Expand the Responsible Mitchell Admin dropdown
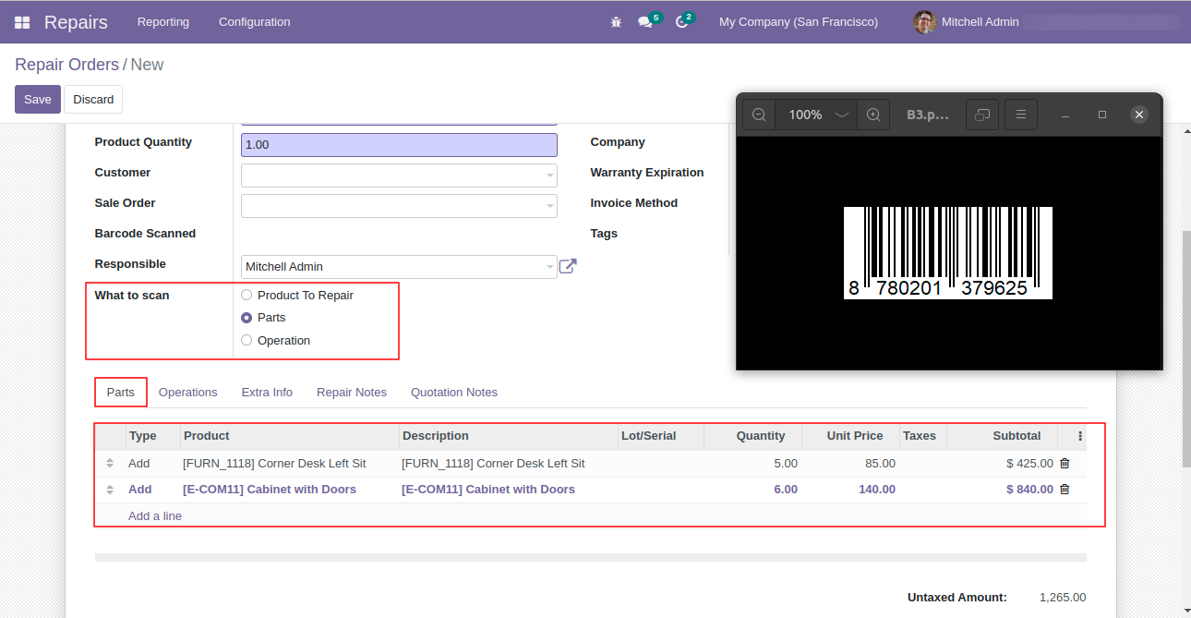This screenshot has width=1191, height=618. [x=549, y=267]
